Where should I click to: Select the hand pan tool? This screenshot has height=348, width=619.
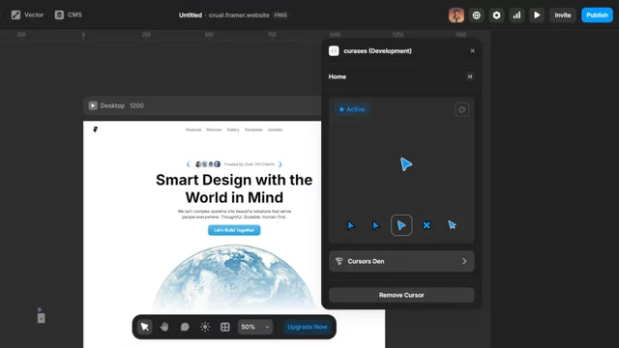[x=164, y=327]
